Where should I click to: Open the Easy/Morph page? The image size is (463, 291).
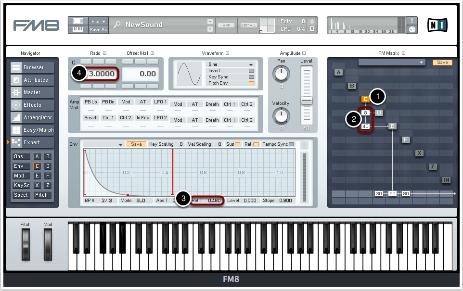click(x=33, y=130)
